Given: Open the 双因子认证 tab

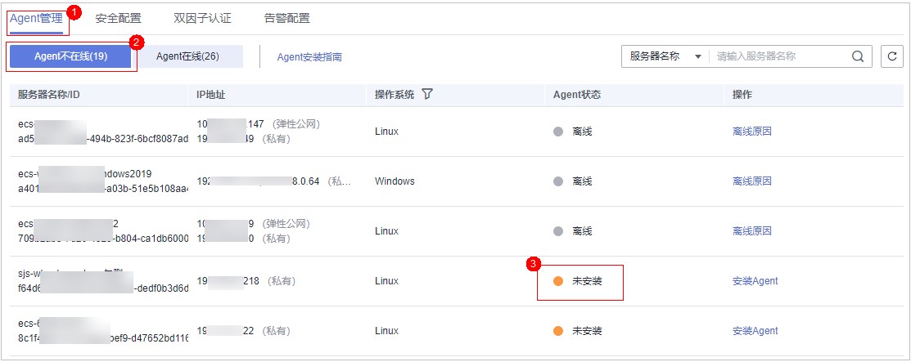Looking at the screenshot, I should [x=202, y=17].
